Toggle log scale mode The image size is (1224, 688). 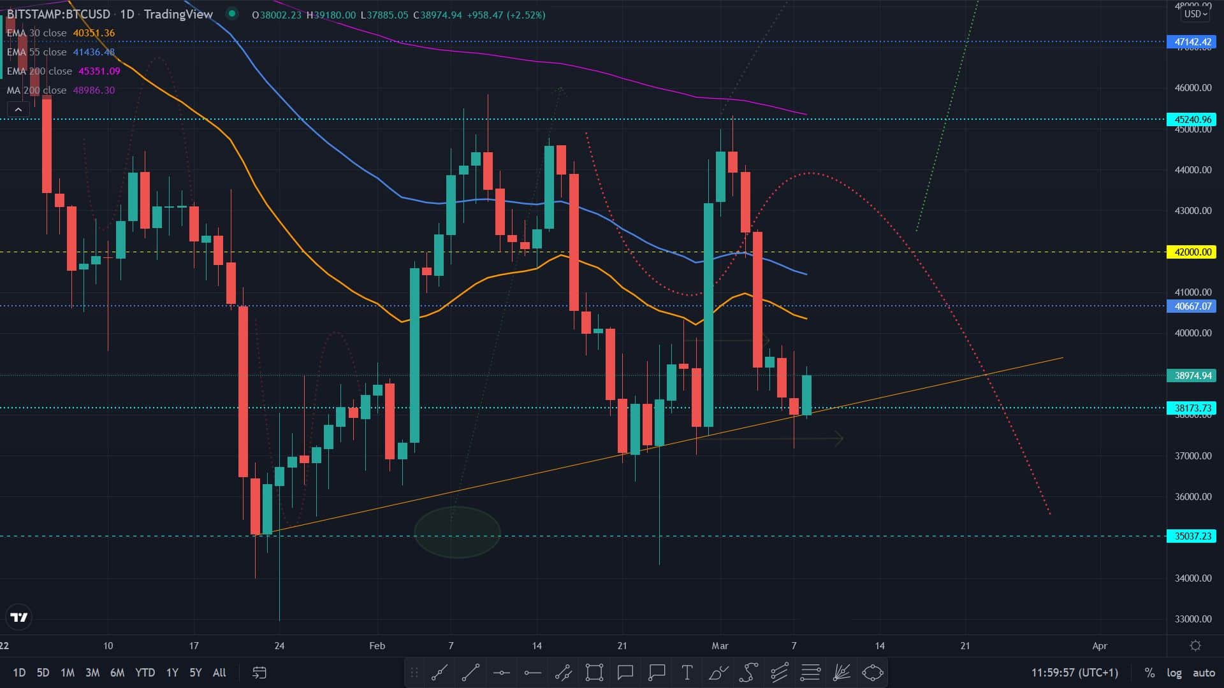(1174, 673)
